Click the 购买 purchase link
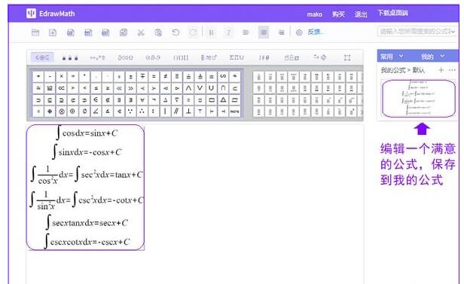 pyautogui.click(x=338, y=14)
